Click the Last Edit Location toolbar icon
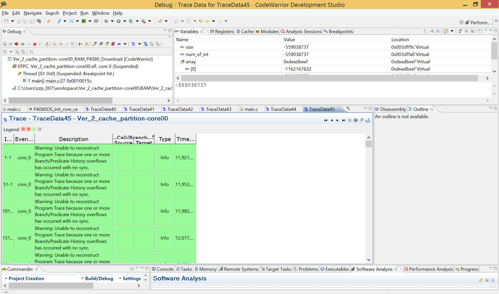This screenshot has width=499, height=294. click(201, 21)
